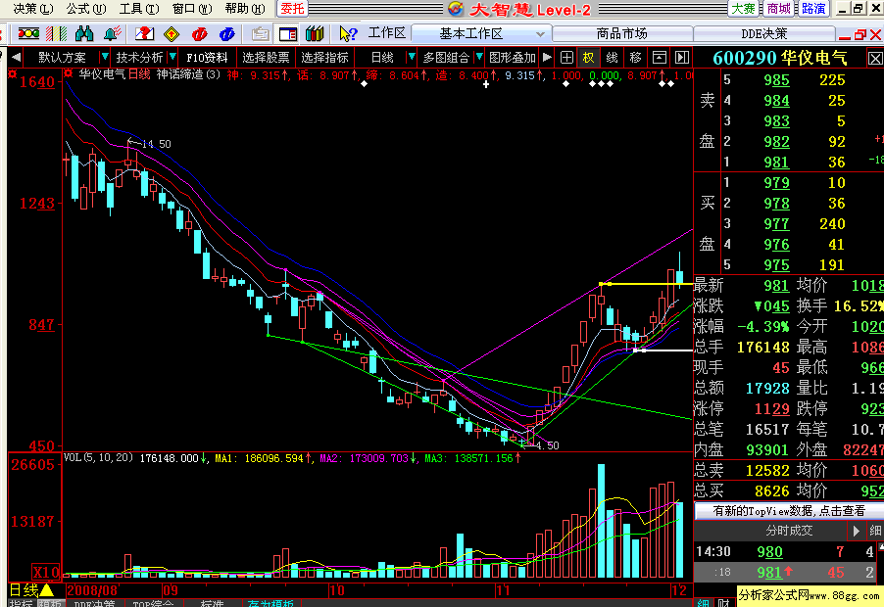Click the 4.50 low price label on chart
Image resolution: width=884 pixels, height=607 pixels.
click(547, 445)
